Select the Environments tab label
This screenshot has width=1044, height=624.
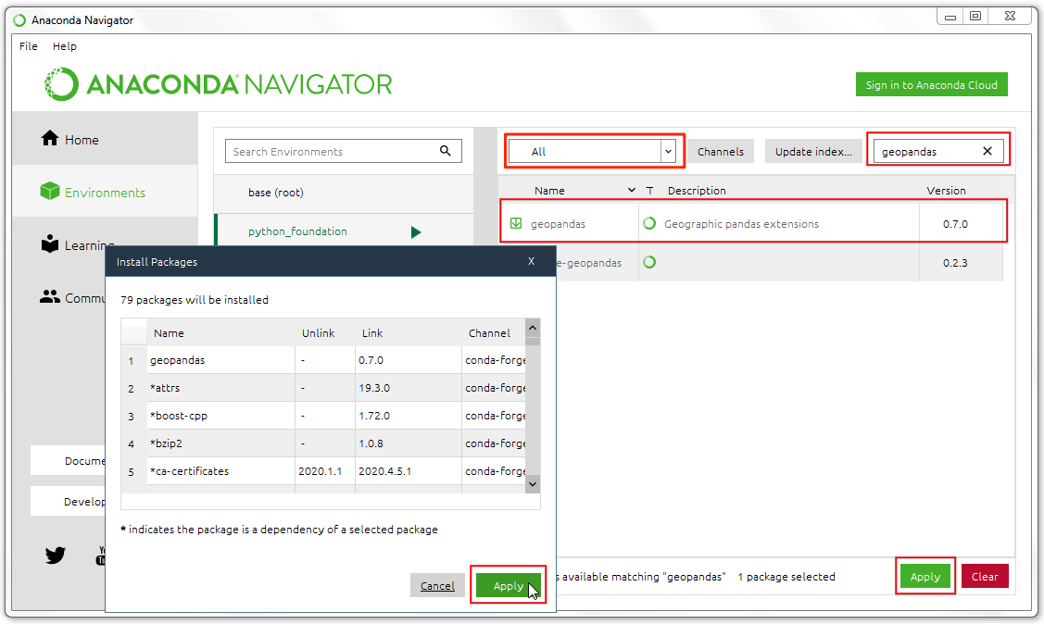[106, 193]
